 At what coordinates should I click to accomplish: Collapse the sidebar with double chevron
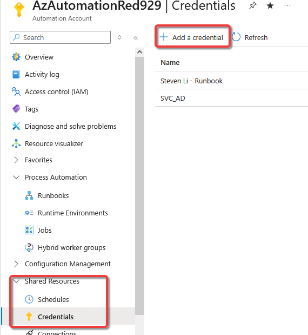click(x=136, y=38)
